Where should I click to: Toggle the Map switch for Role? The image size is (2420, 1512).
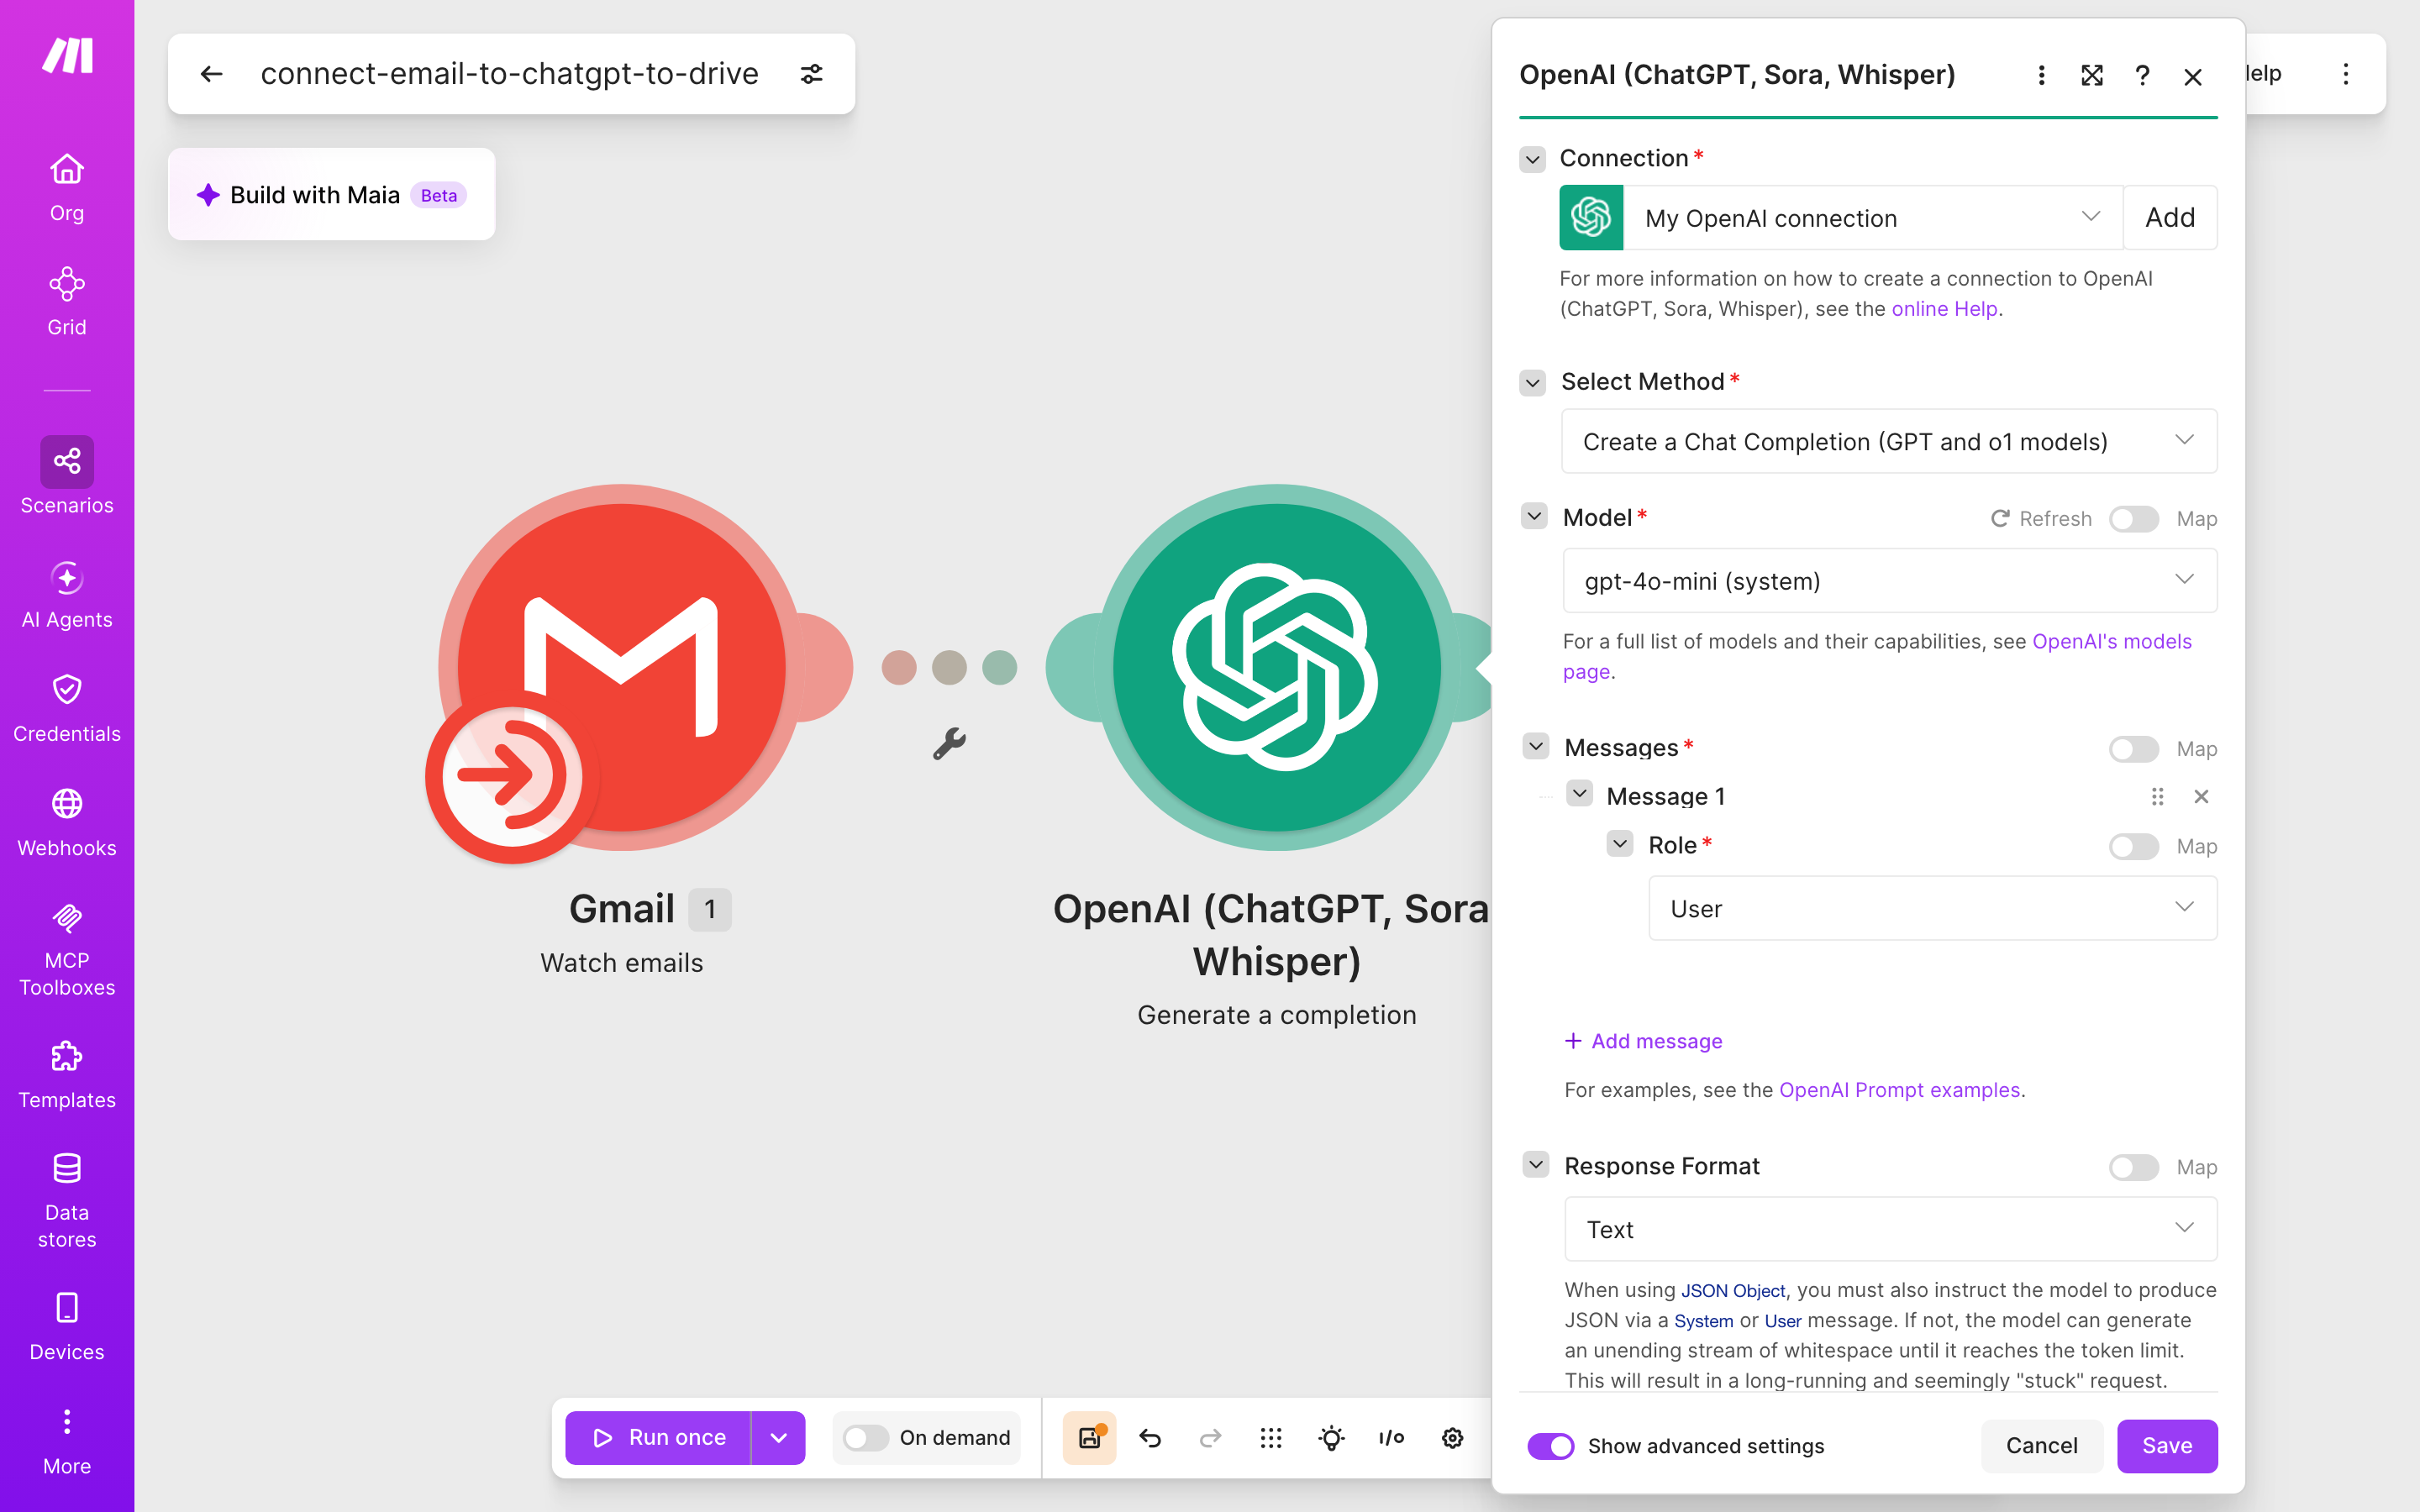[2133, 847]
